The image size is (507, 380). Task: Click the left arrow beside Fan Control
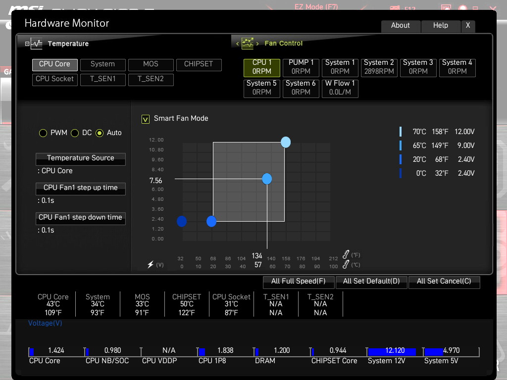click(x=237, y=44)
